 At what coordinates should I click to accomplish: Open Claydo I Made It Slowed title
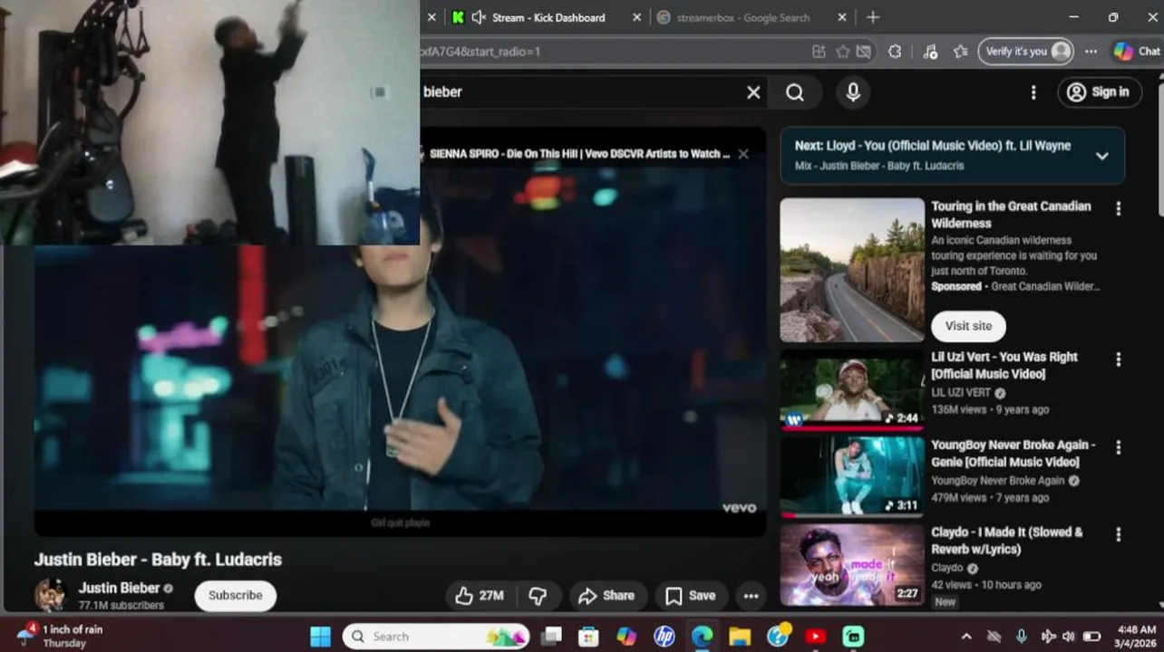[1006, 541]
